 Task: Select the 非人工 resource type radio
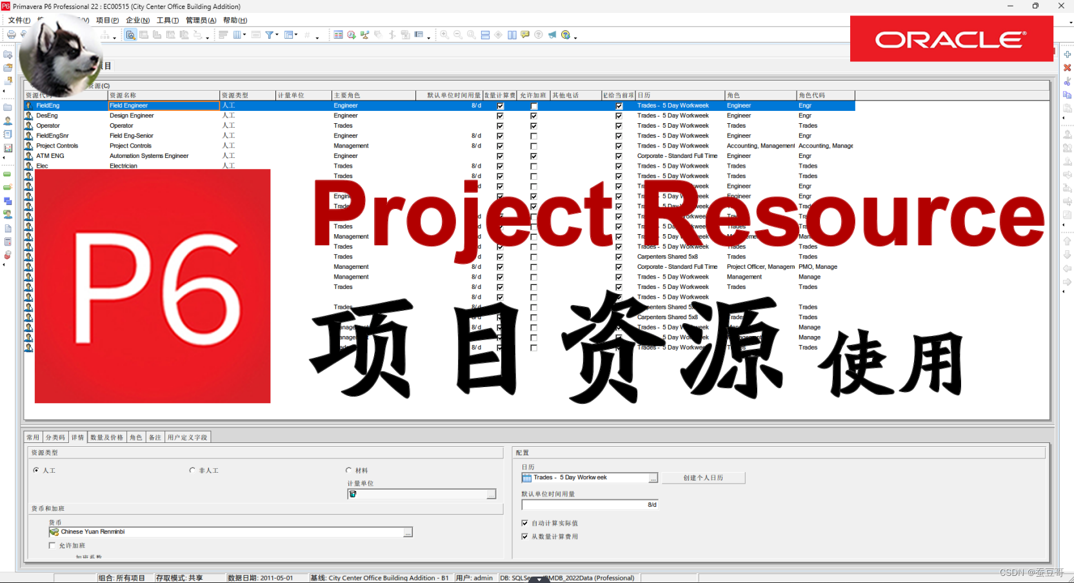(x=192, y=470)
